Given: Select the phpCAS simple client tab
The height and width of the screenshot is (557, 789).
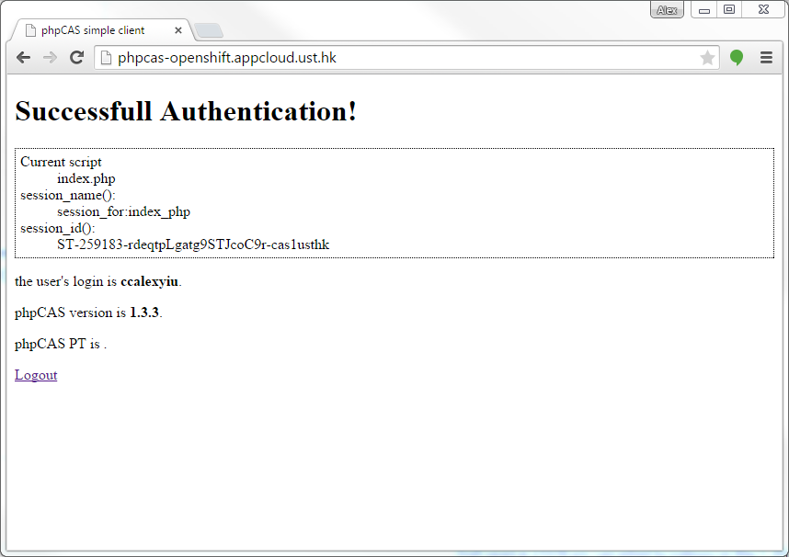Looking at the screenshot, I should 92,30.
